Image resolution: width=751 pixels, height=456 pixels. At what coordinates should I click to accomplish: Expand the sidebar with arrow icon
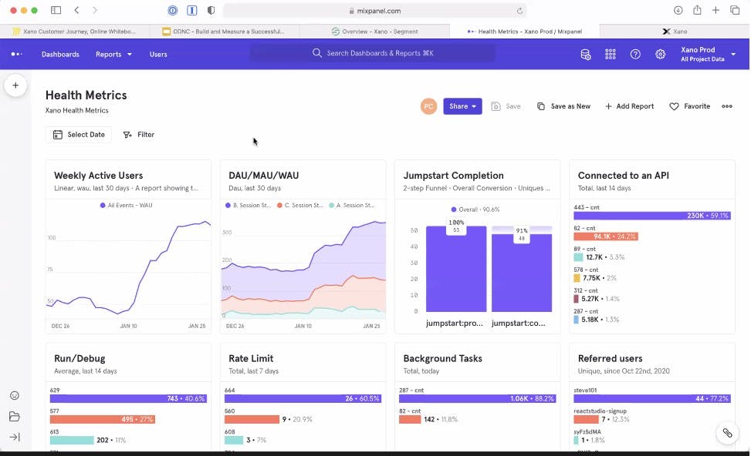pyautogui.click(x=15, y=437)
